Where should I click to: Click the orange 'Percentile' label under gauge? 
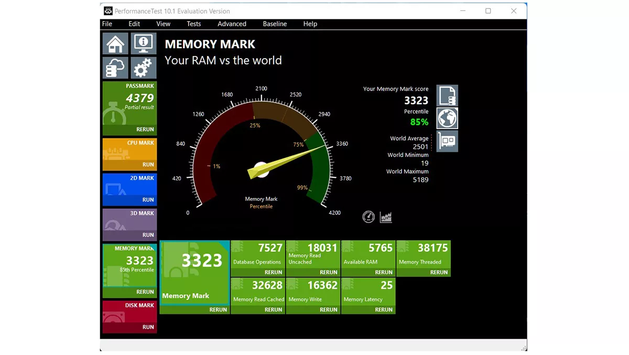261,207
